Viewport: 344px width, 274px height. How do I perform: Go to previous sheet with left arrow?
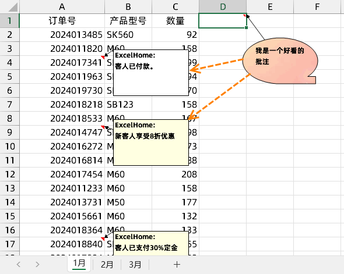(x=19, y=264)
